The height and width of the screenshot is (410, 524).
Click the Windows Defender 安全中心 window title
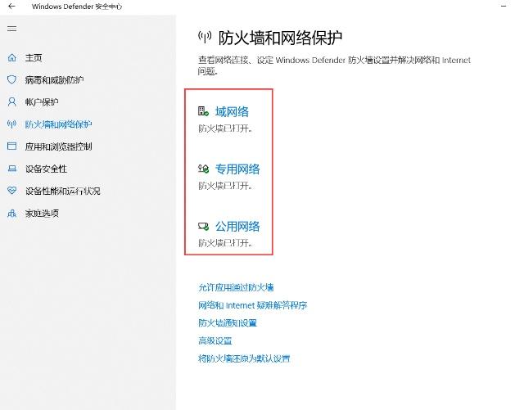click(x=77, y=7)
